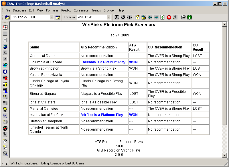Click the globe with cyan arrows icon

pyautogui.click(x=5, y=65)
